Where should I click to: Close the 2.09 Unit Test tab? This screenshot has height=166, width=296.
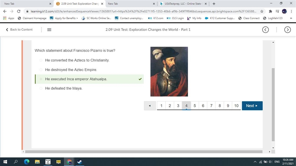pyautogui.click(x=102, y=4)
